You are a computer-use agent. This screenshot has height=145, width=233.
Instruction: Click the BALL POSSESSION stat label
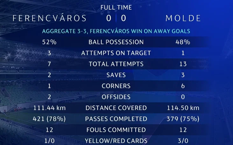[x=116, y=42]
